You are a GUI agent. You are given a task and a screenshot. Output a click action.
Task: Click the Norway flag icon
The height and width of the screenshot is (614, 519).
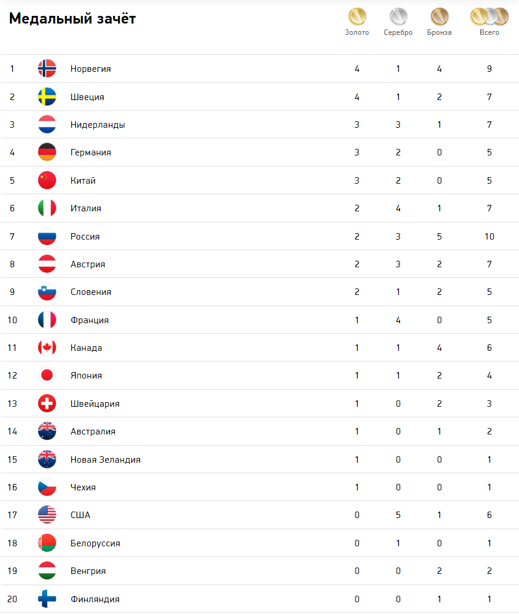click(x=47, y=68)
